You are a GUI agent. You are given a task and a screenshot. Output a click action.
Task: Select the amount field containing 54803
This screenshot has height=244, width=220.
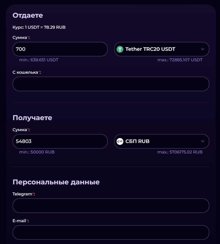tap(60, 141)
